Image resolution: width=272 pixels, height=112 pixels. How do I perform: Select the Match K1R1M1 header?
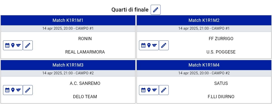pos(68,20)
